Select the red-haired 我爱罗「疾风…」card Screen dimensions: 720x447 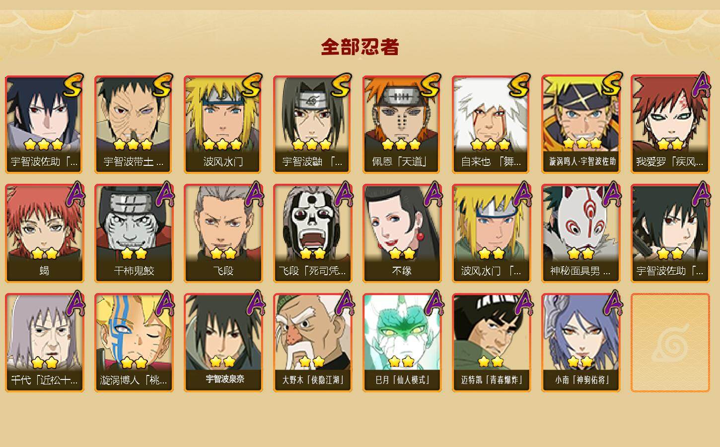tap(670, 124)
